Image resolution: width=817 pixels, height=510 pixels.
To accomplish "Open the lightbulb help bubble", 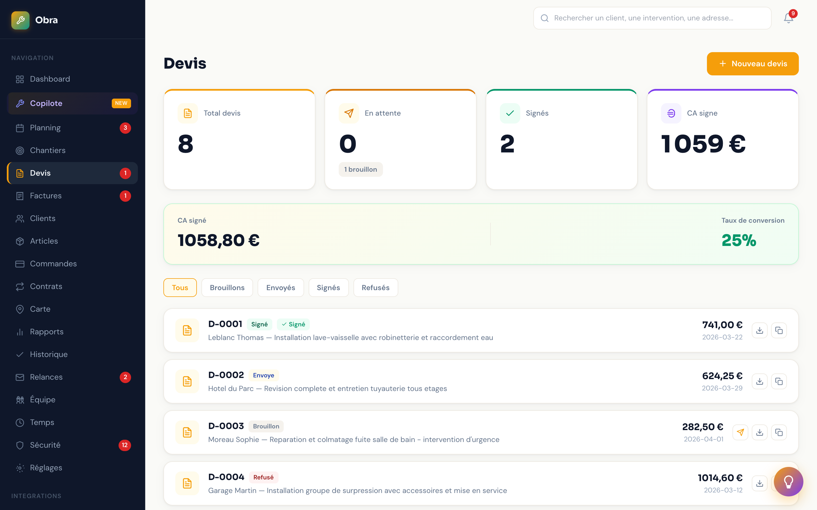I will point(788,481).
